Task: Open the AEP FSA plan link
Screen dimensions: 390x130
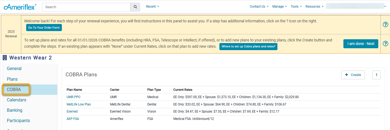Action: pyautogui.click(x=73, y=119)
